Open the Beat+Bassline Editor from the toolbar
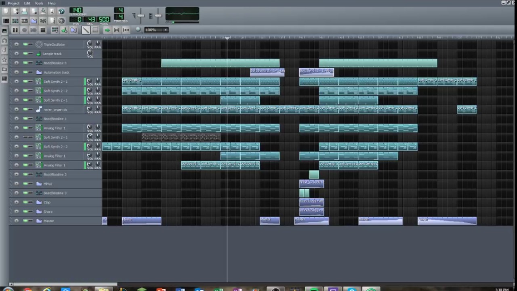 (15, 21)
